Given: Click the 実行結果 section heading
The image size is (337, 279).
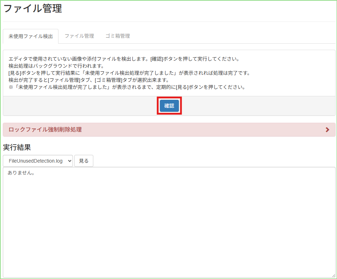Looking at the screenshot, I should point(17,147).
